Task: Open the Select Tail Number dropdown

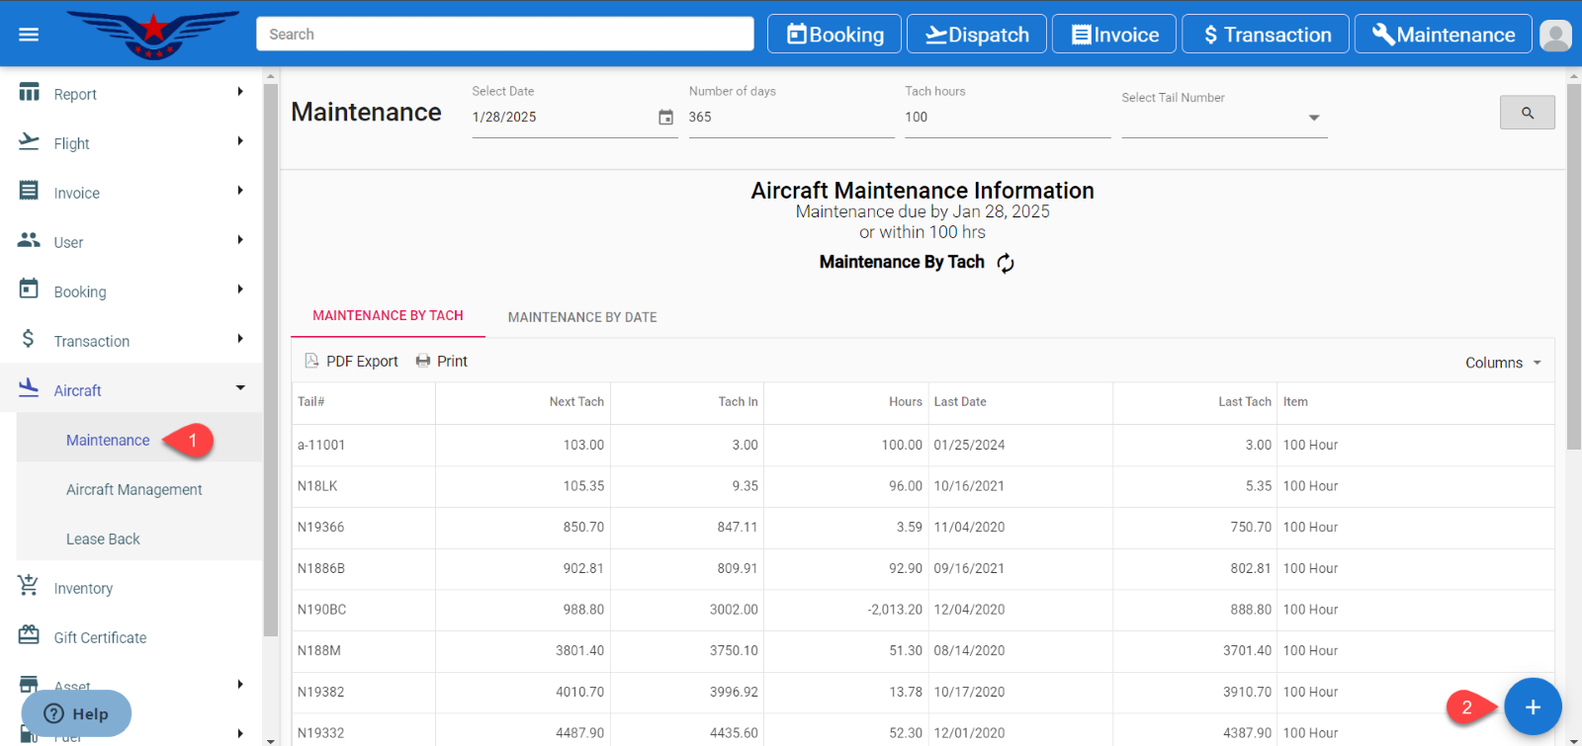Action: pyautogui.click(x=1313, y=118)
